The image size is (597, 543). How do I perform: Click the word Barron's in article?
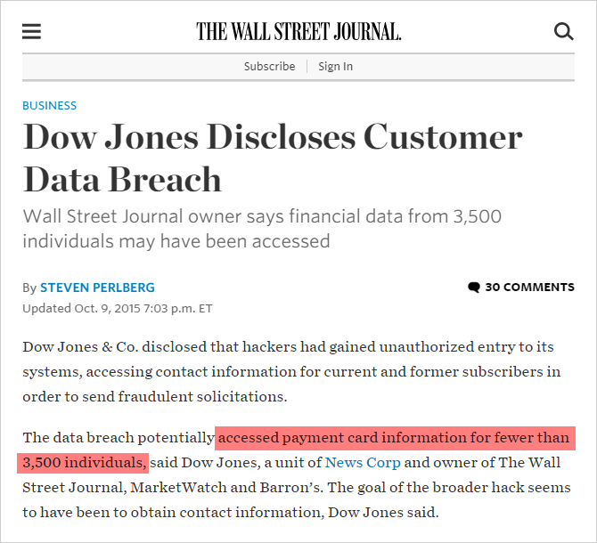click(290, 488)
